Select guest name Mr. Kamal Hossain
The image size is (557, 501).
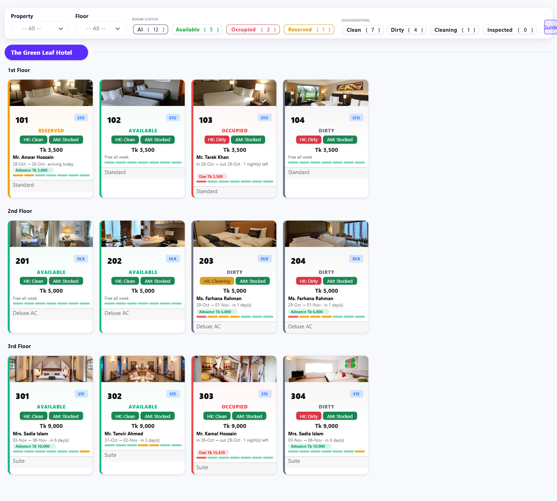pos(216,434)
